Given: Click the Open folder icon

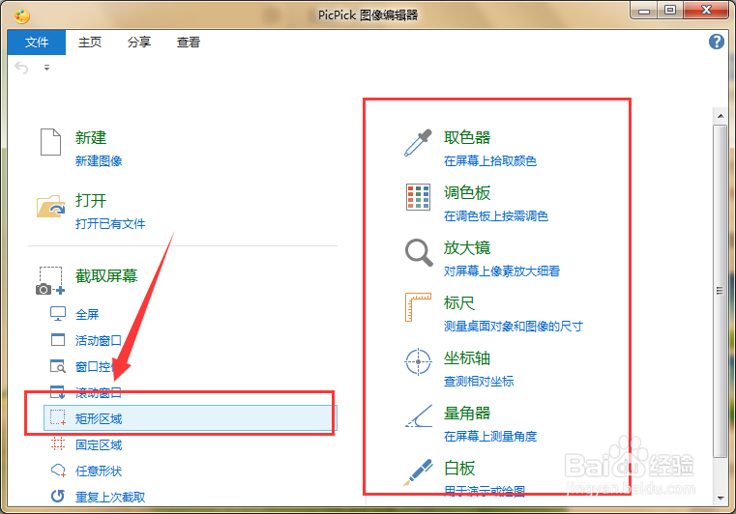Looking at the screenshot, I should [x=50, y=207].
